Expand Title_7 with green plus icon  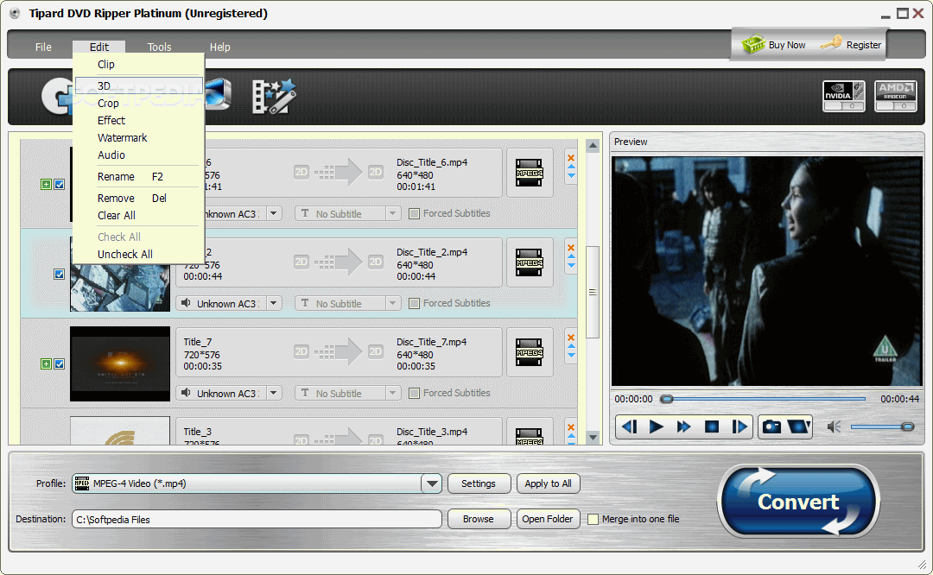pos(46,364)
